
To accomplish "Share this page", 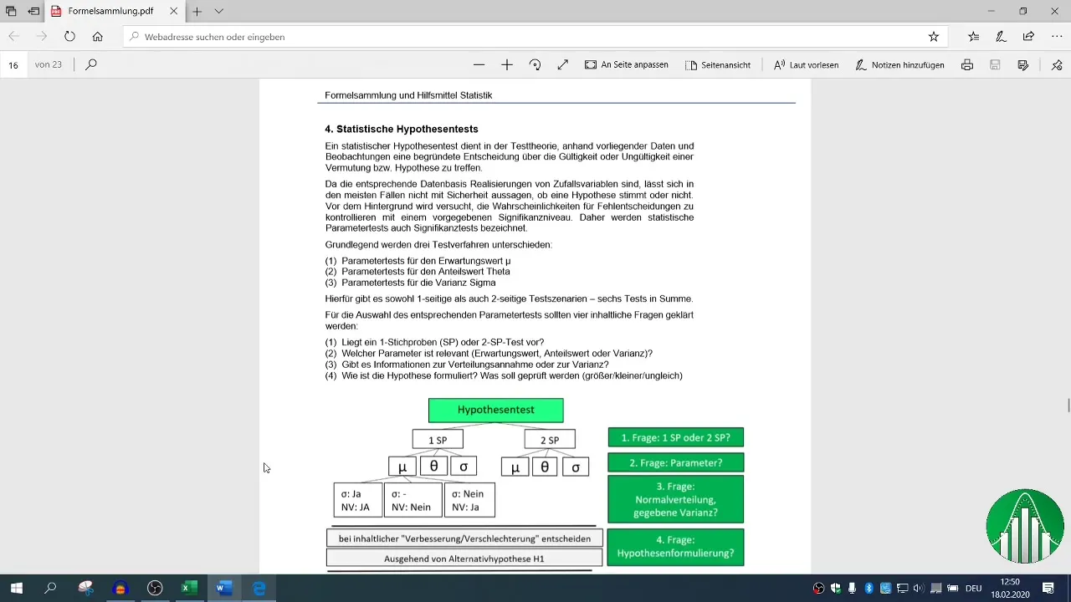I will (x=1029, y=37).
